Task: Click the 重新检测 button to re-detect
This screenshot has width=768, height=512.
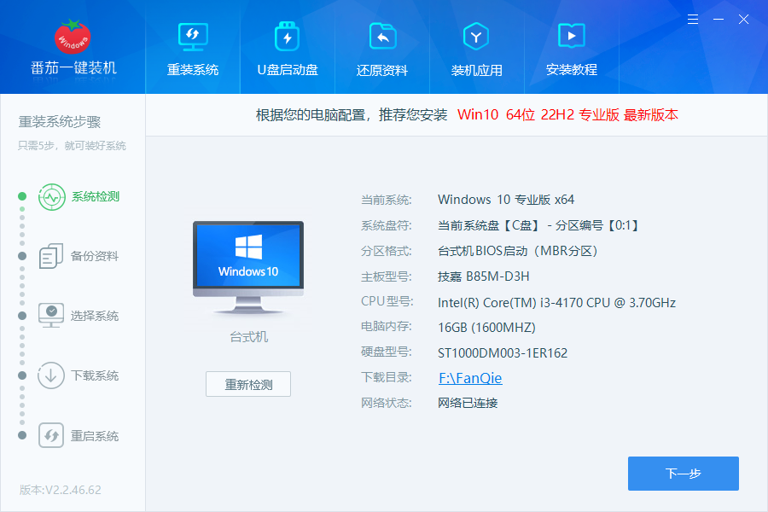Action: pos(247,384)
